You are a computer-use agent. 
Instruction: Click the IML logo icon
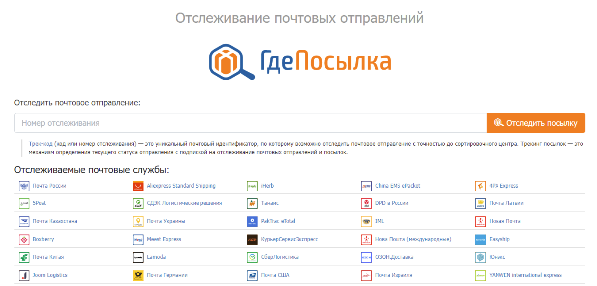367,221
